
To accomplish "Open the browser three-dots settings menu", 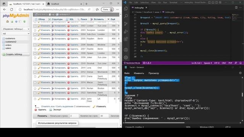I will 117,10.
